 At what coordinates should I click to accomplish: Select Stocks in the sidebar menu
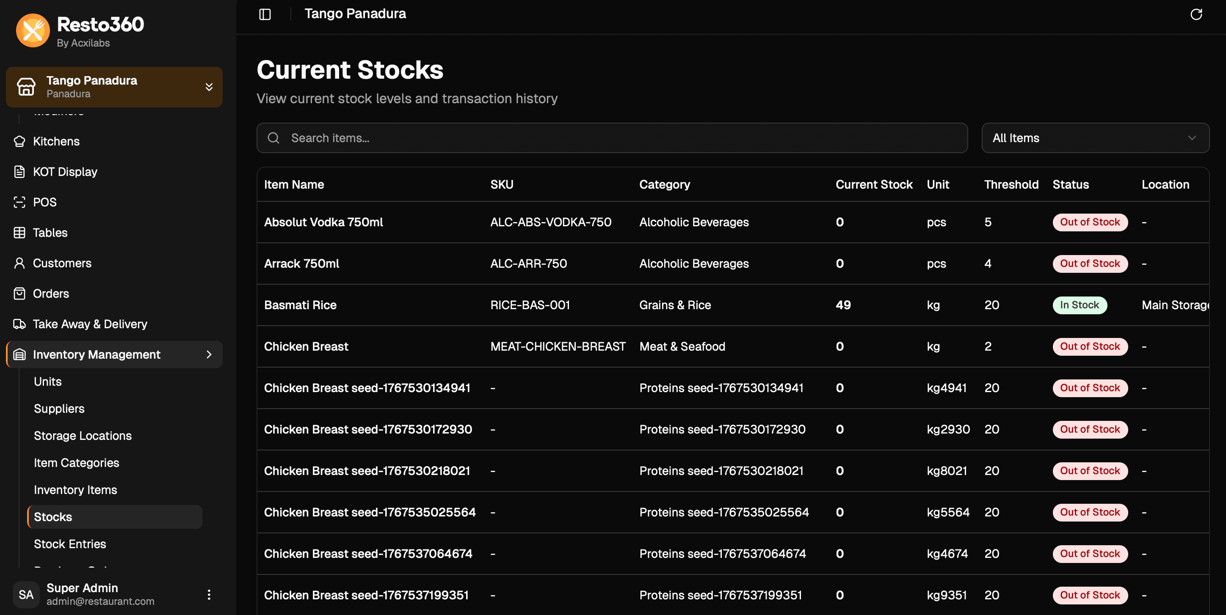click(x=53, y=516)
